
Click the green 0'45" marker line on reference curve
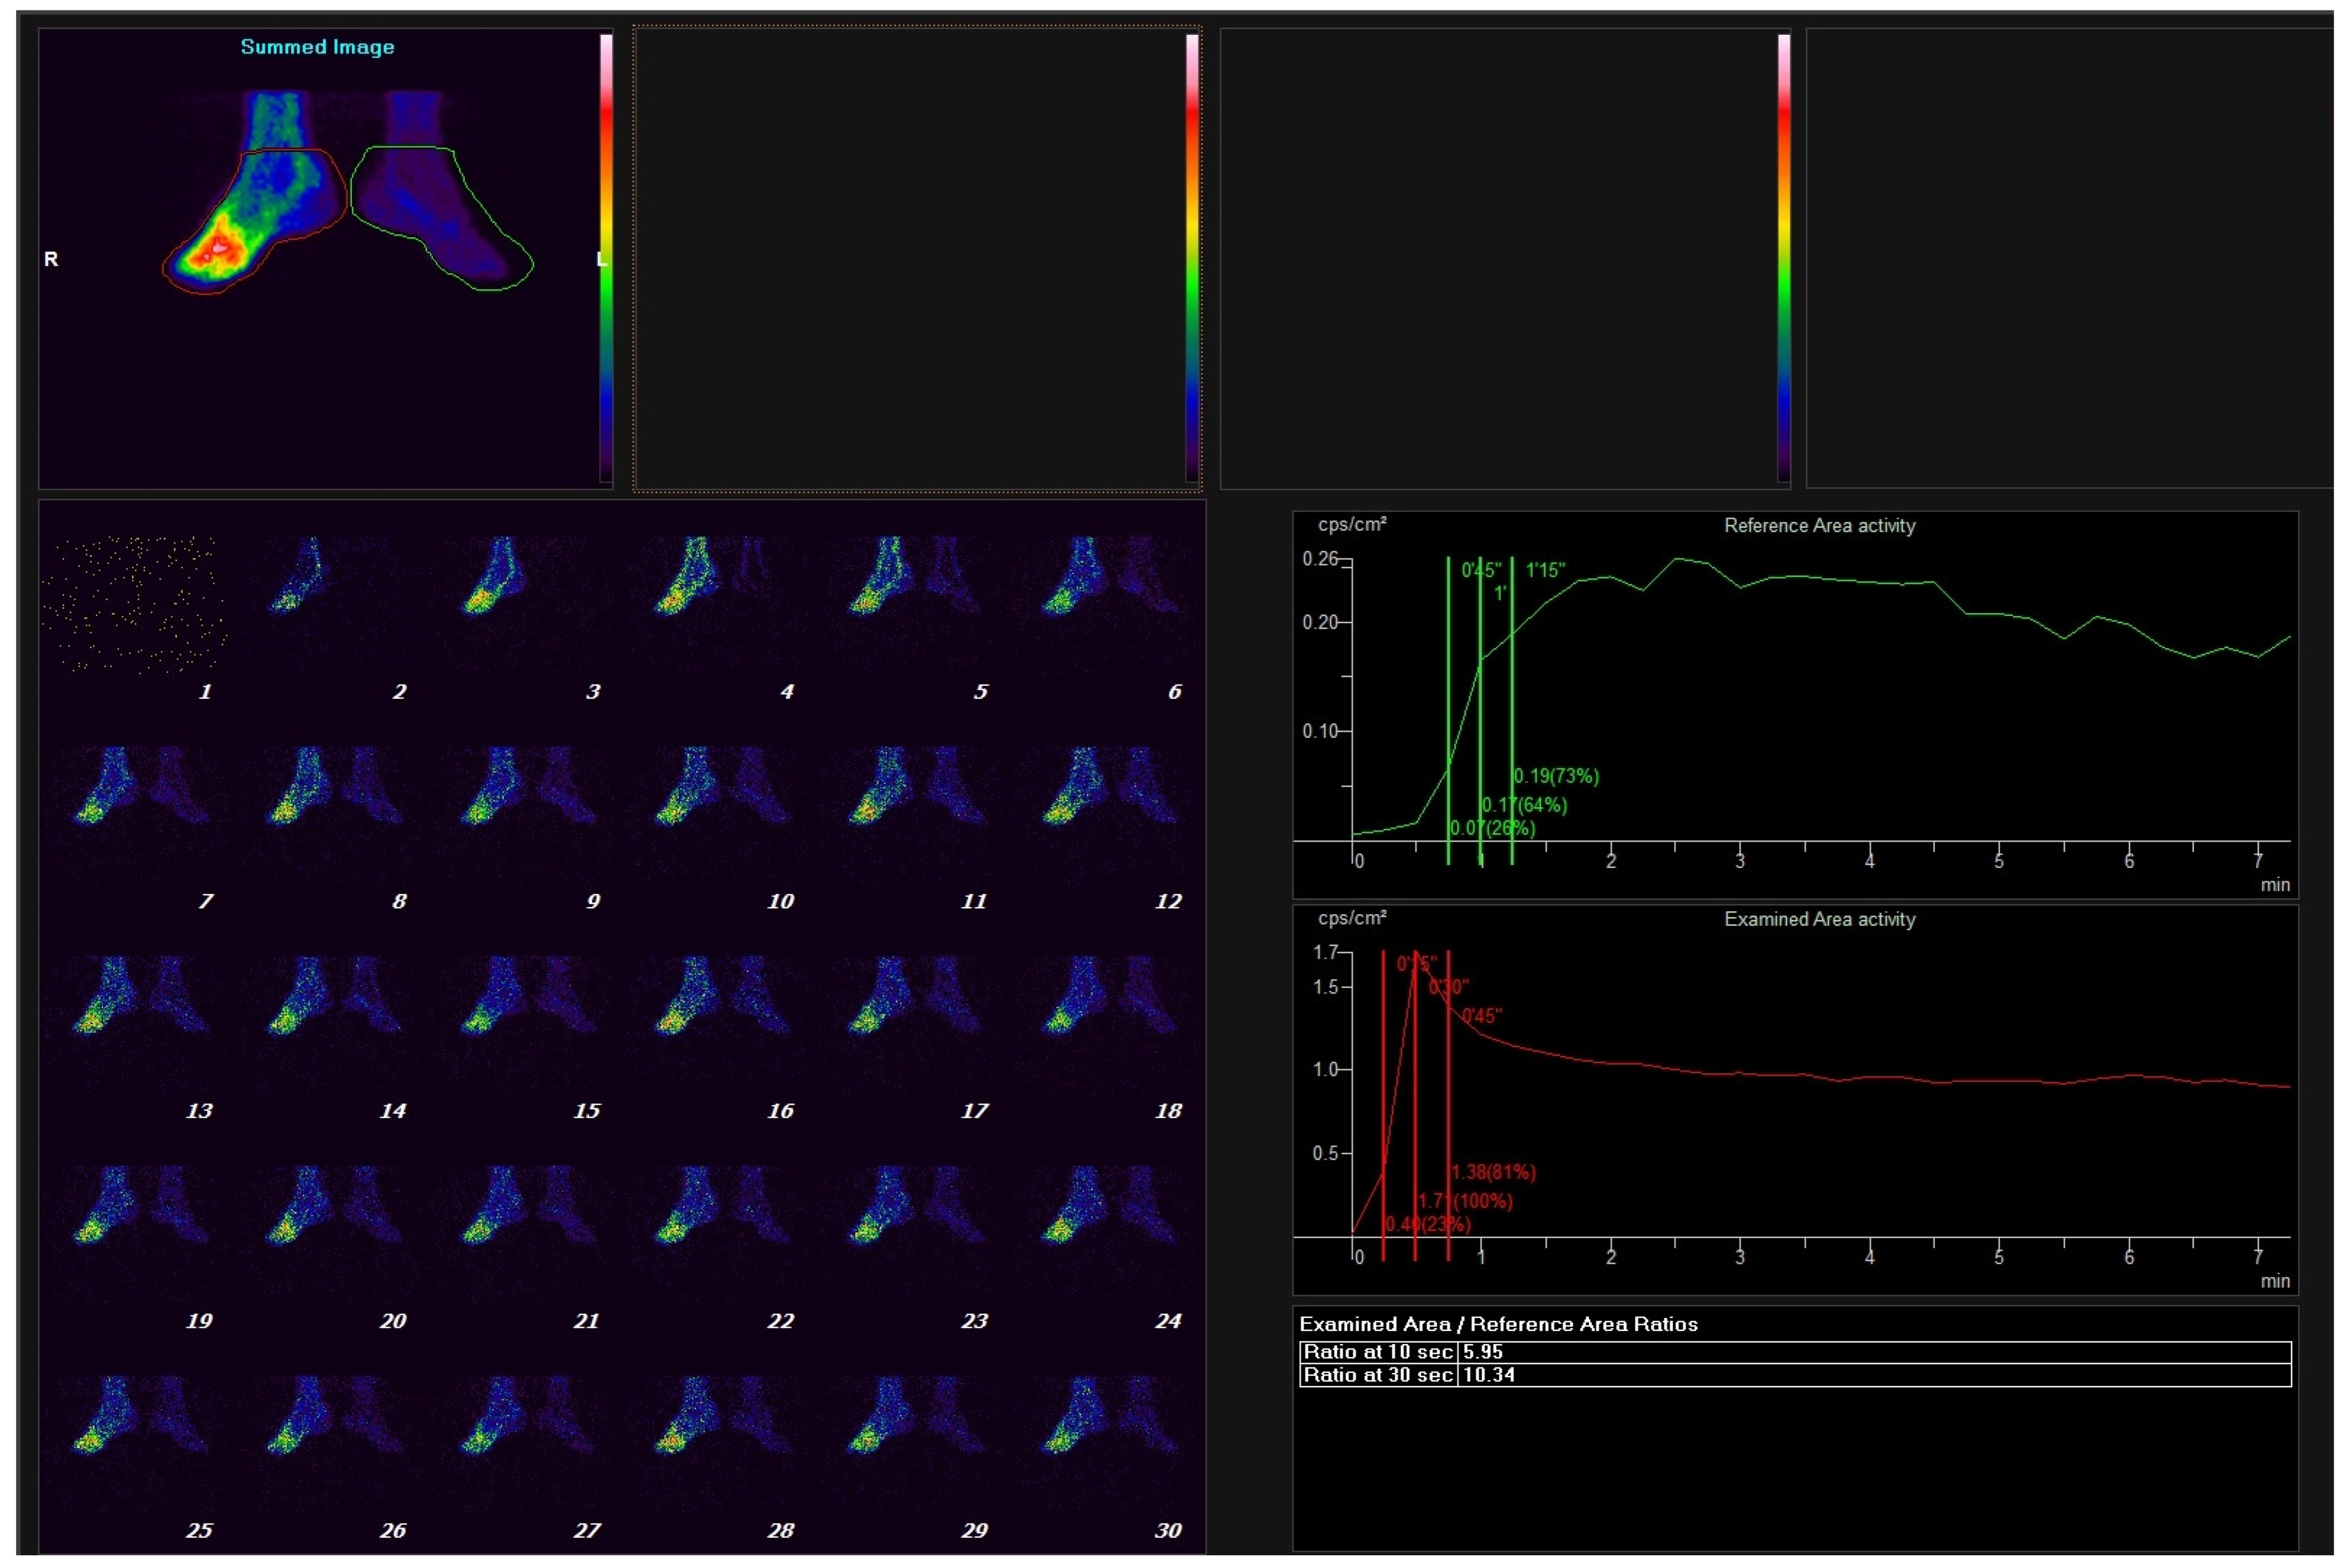tap(1448, 710)
